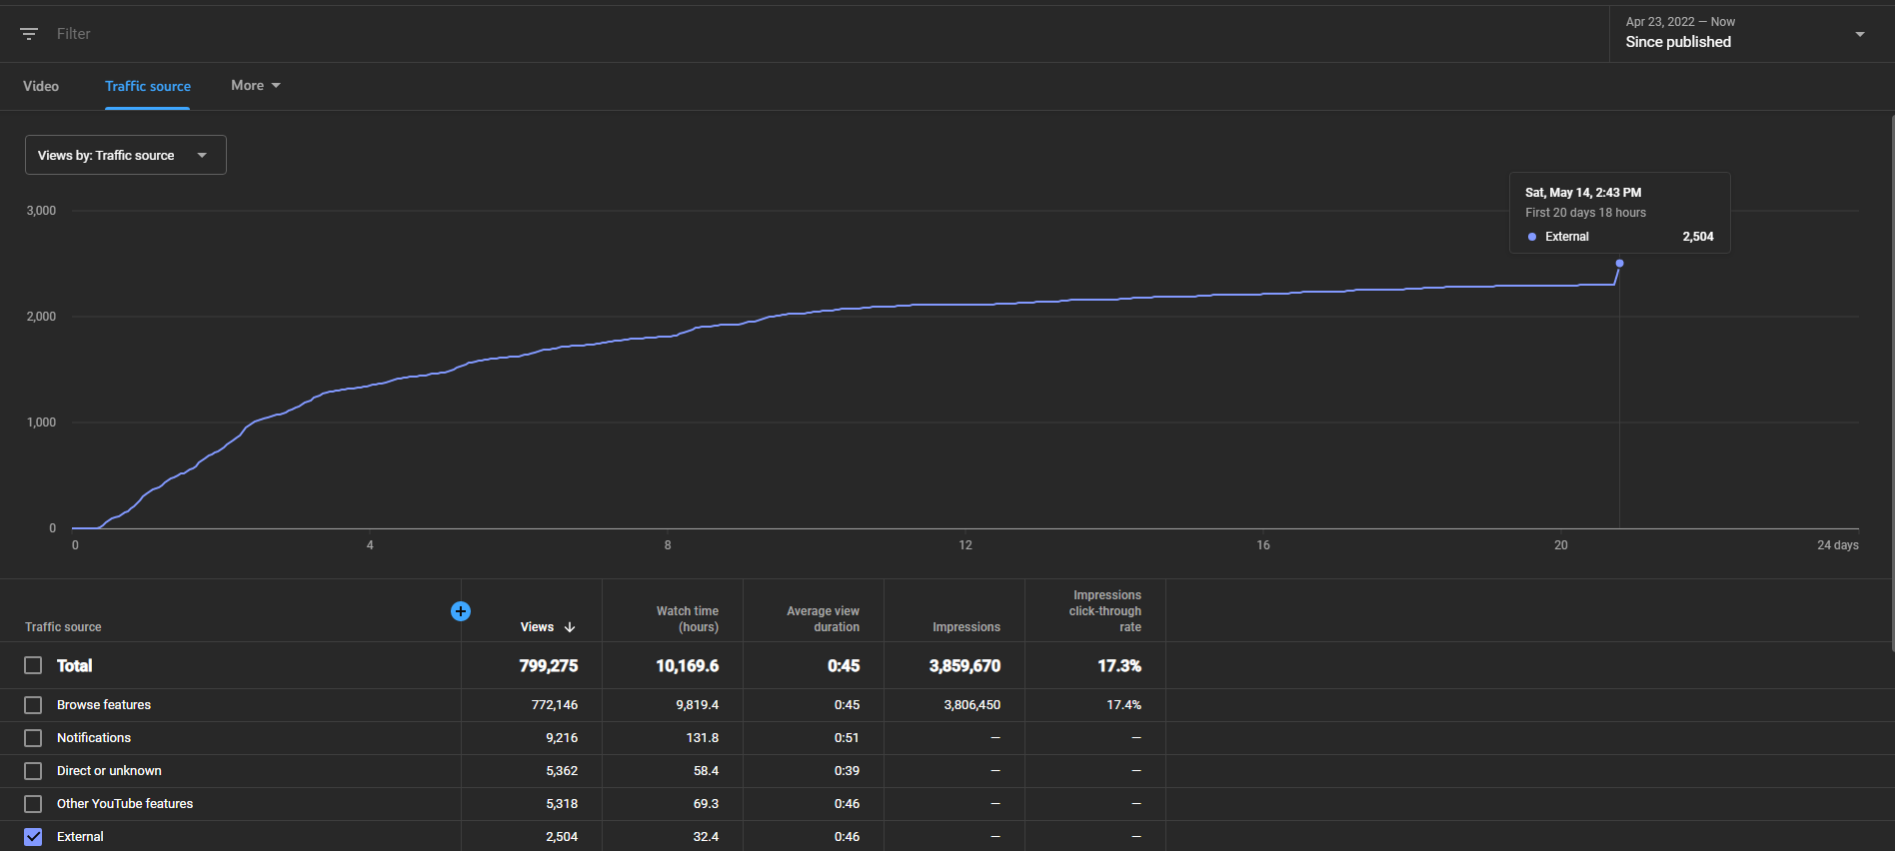Select the Other YouTube features checkbox
Image resolution: width=1895 pixels, height=851 pixels.
point(33,804)
